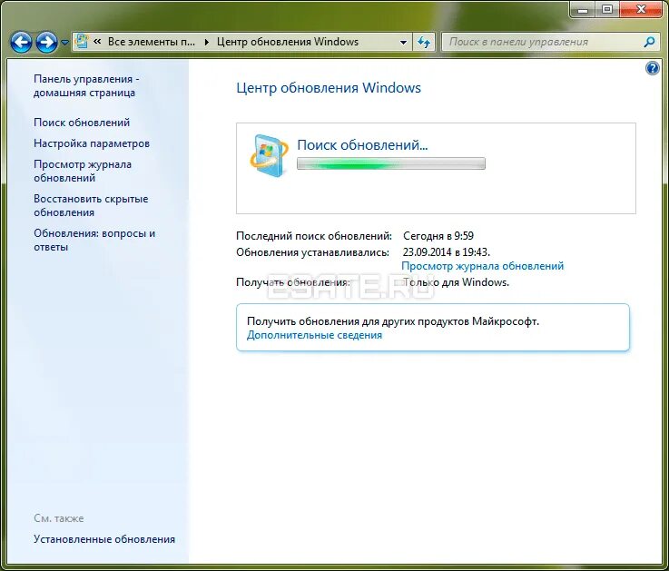669x571 pixels.
Task: Maximize the Windows Update window
Action: (x=607, y=9)
